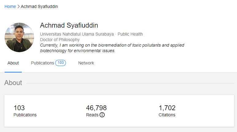237x132 pixels.
Task: Click the 46,798 reads number
Action: (96, 108)
